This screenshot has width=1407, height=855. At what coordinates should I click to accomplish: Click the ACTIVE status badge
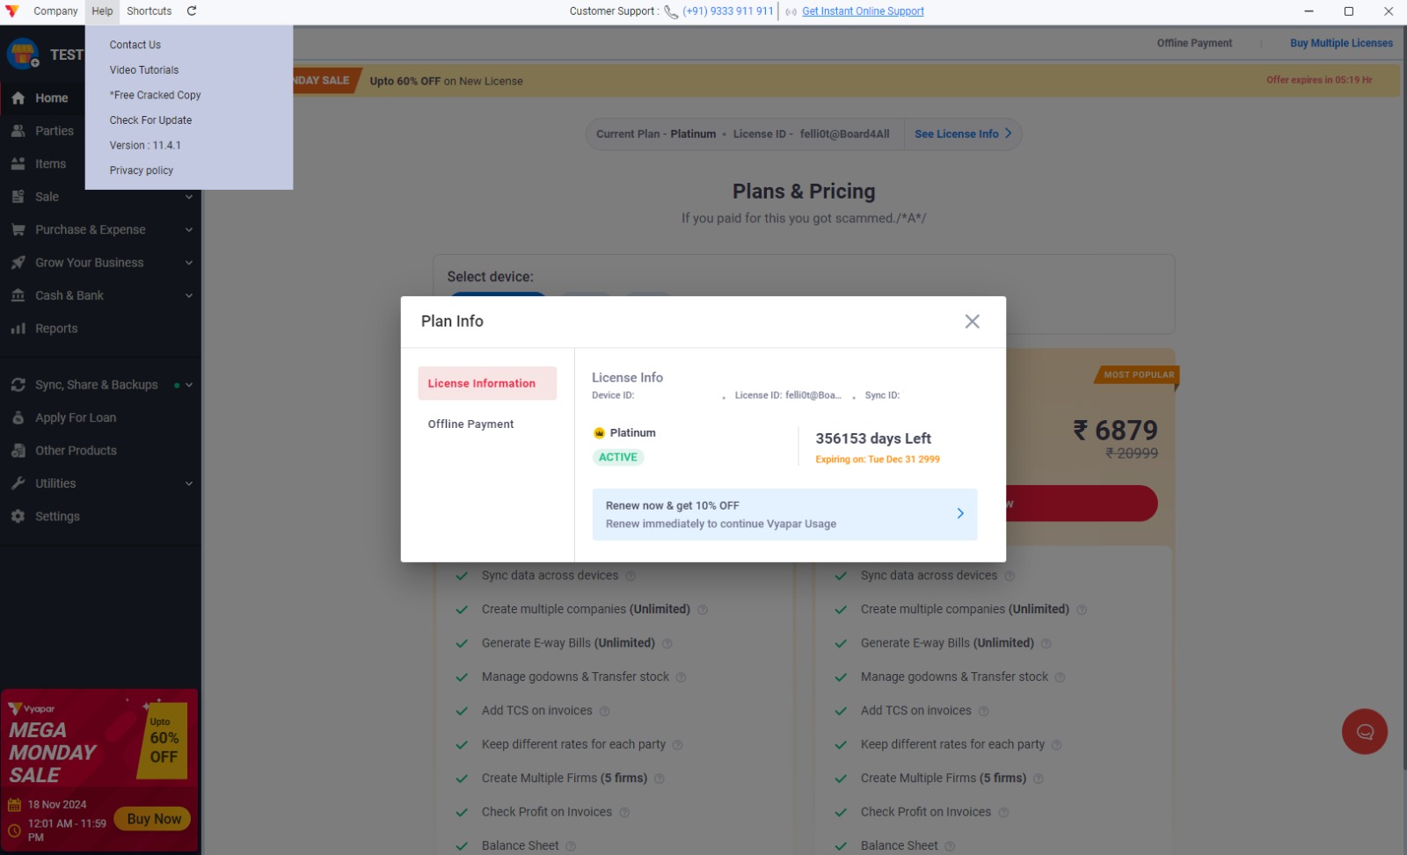pyautogui.click(x=618, y=457)
